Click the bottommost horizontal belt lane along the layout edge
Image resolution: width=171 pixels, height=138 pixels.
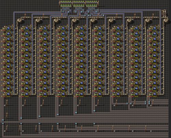85,137
